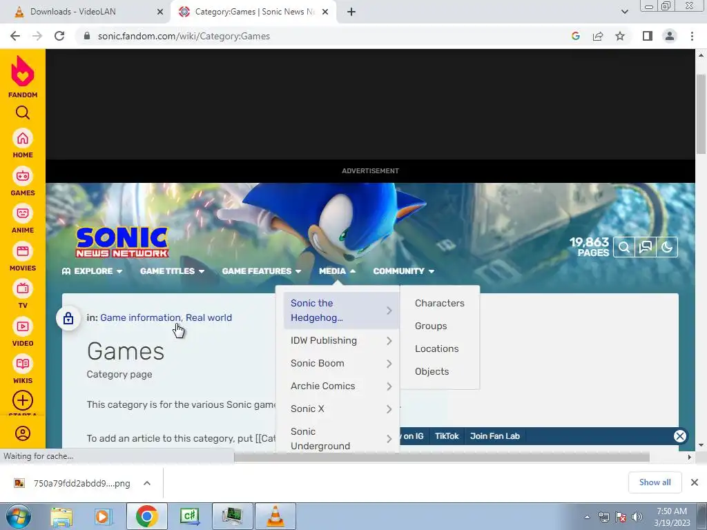707x530 pixels.
Task: Open a new browser tab
Action: pyautogui.click(x=351, y=12)
